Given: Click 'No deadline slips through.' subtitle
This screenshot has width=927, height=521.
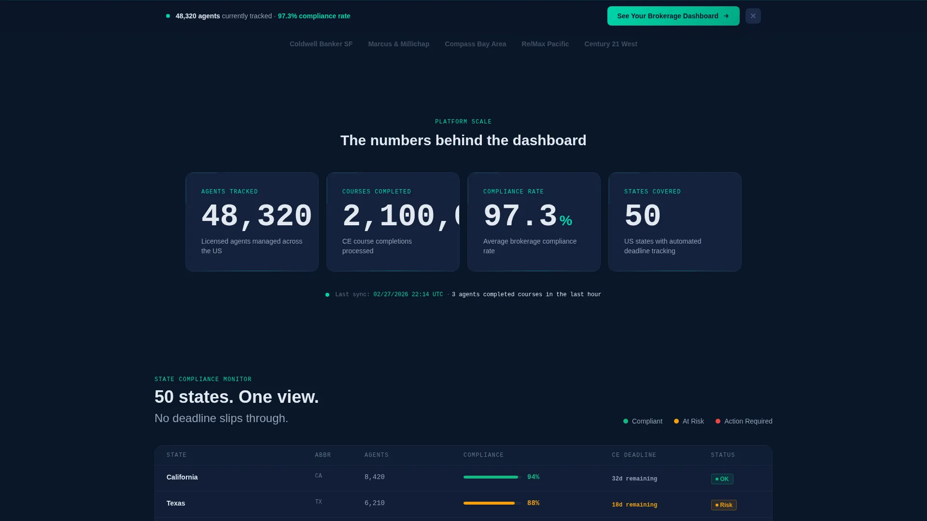Looking at the screenshot, I should pos(221,418).
